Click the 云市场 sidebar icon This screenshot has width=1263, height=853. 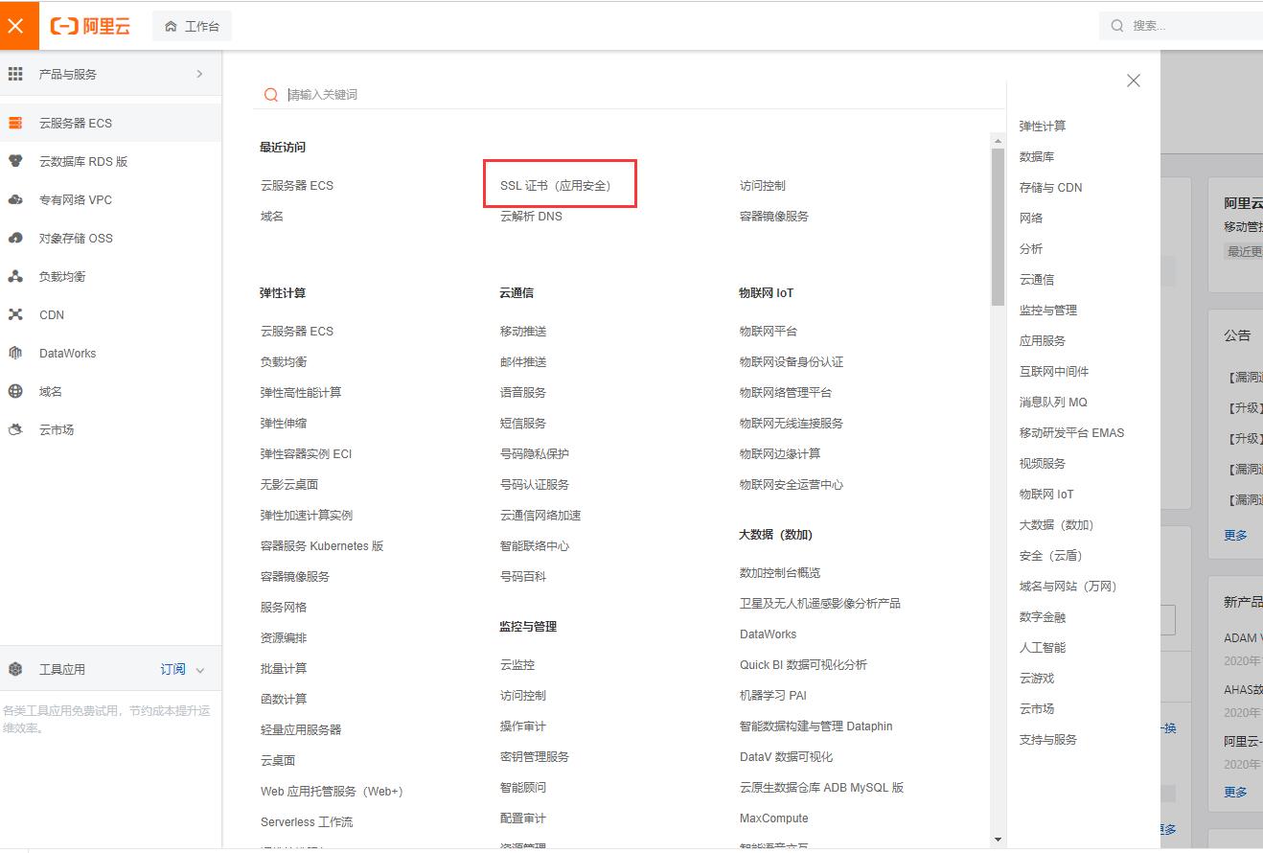pyautogui.click(x=15, y=429)
